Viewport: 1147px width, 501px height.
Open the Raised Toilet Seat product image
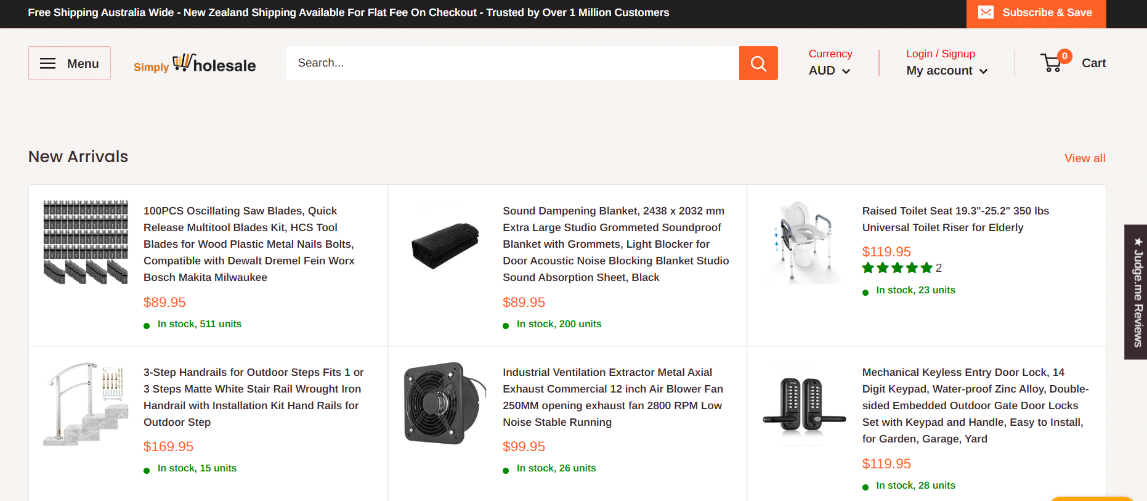(x=804, y=242)
